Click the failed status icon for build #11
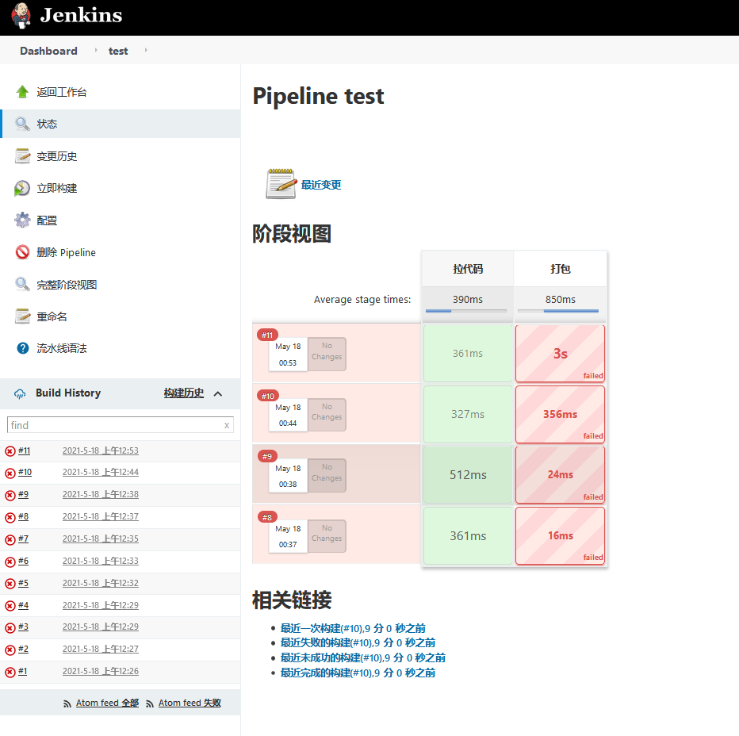 coord(10,451)
